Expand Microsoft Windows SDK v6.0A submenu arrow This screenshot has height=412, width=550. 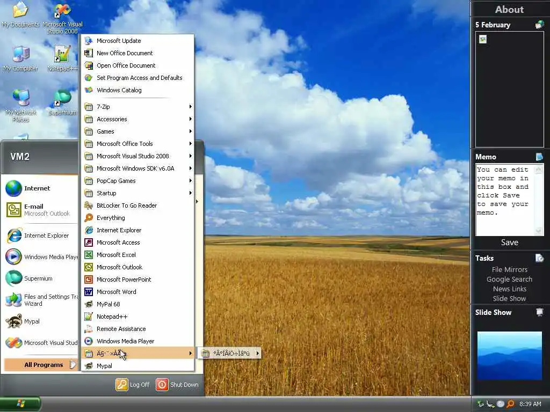pyautogui.click(x=191, y=168)
